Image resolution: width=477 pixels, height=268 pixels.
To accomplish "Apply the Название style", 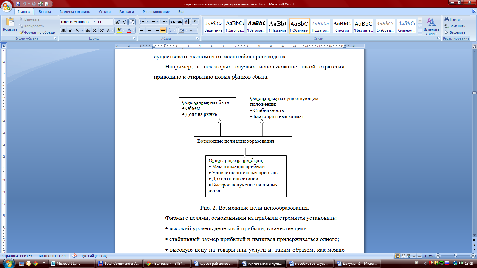I will [278, 26].
